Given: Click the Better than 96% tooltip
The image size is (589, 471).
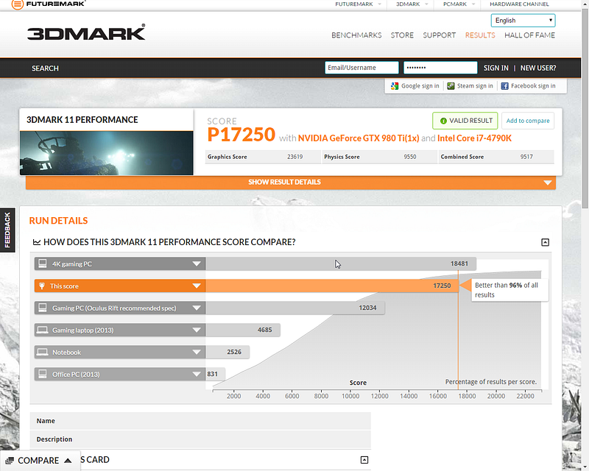Looking at the screenshot, I should click(x=509, y=290).
